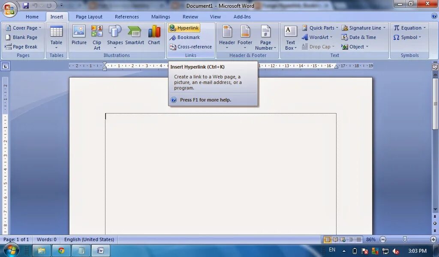Insert a Bookmark

185,37
